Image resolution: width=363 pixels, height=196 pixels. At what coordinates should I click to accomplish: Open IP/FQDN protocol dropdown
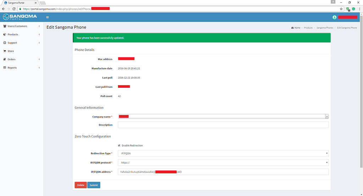click(223, 162)
